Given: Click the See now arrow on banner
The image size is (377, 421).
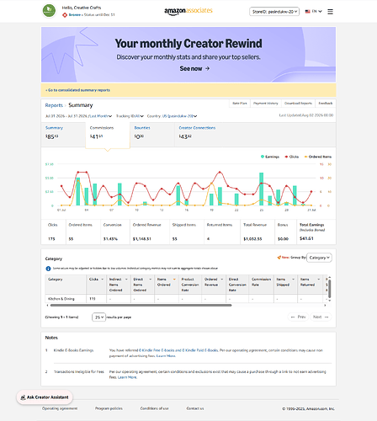Looking at the screenshot, I should pos(207,68).
